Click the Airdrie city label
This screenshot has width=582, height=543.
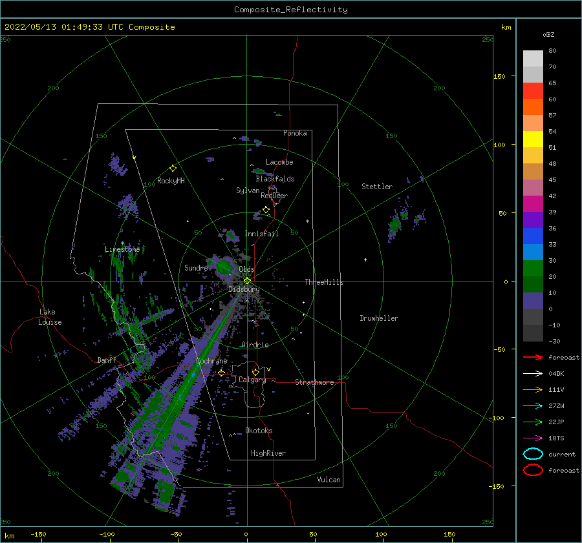tap(255, 345)
